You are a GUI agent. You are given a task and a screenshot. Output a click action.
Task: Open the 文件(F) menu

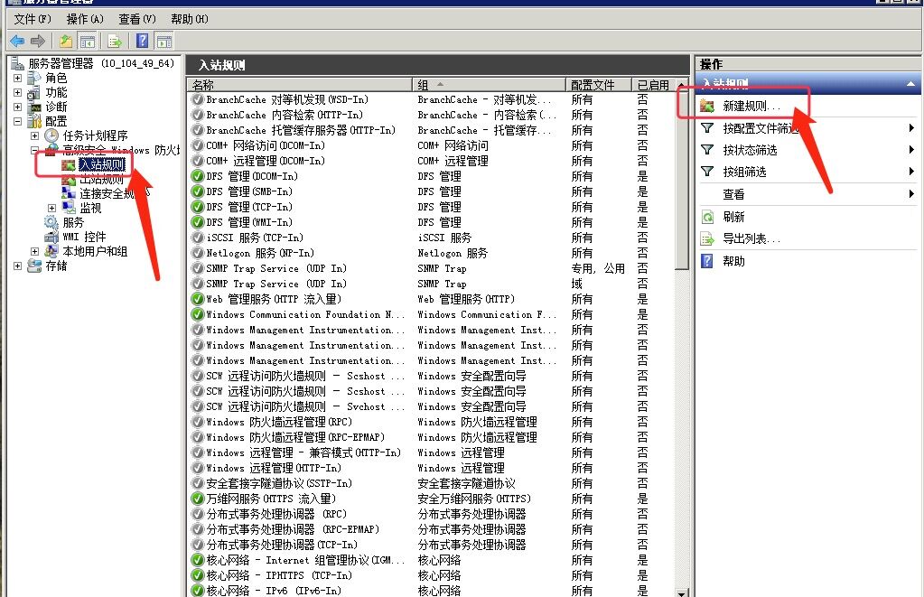pos(33,19)
